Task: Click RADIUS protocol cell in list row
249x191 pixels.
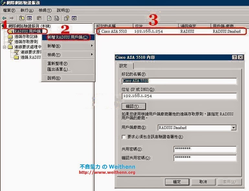Action: click(187, 31)
